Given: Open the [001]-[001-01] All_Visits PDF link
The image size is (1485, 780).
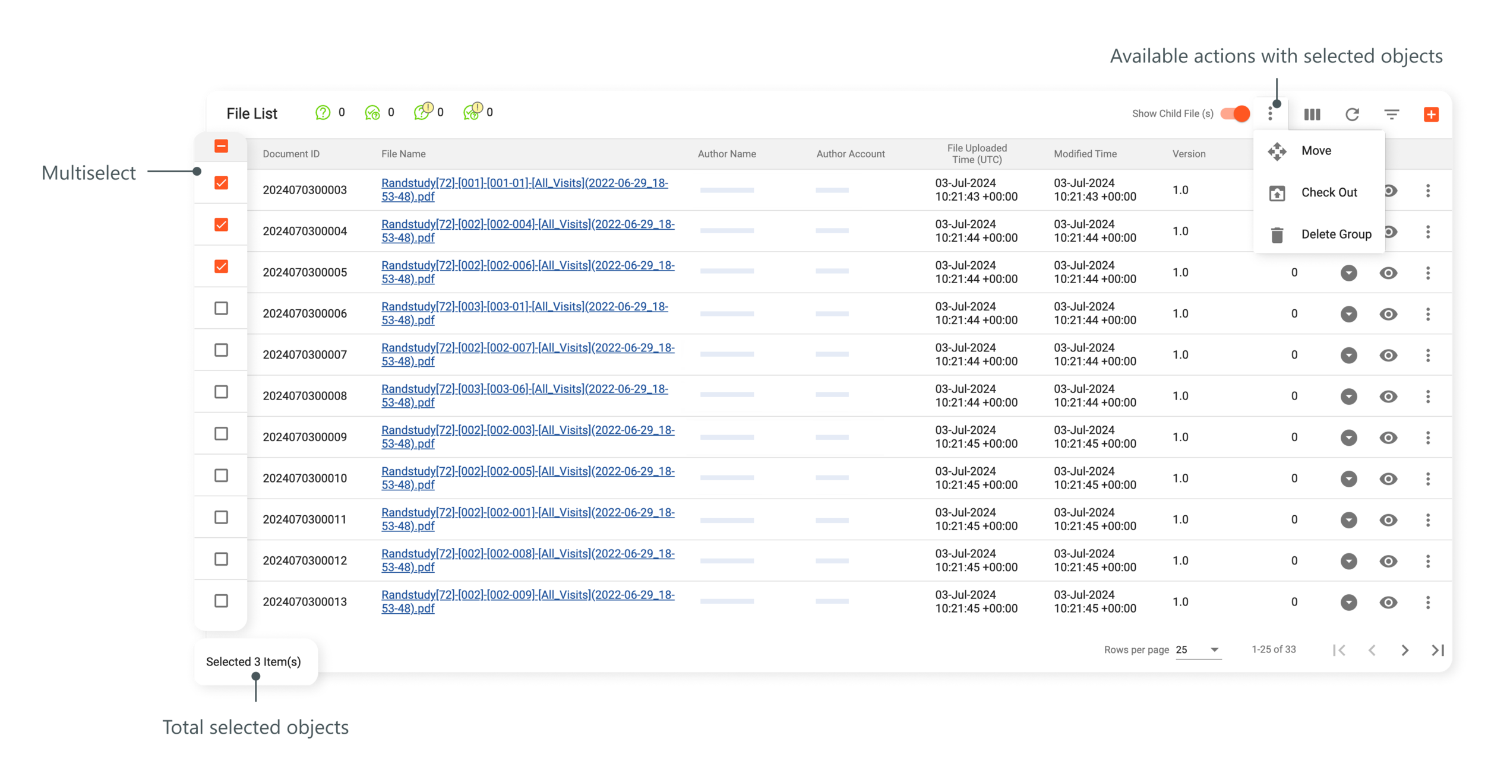Looking at the screenshot, I should point(525,189).
